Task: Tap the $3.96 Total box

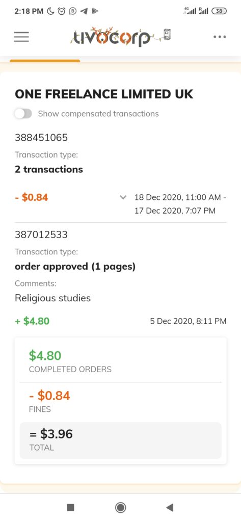Action: click(x=120, y=440)
